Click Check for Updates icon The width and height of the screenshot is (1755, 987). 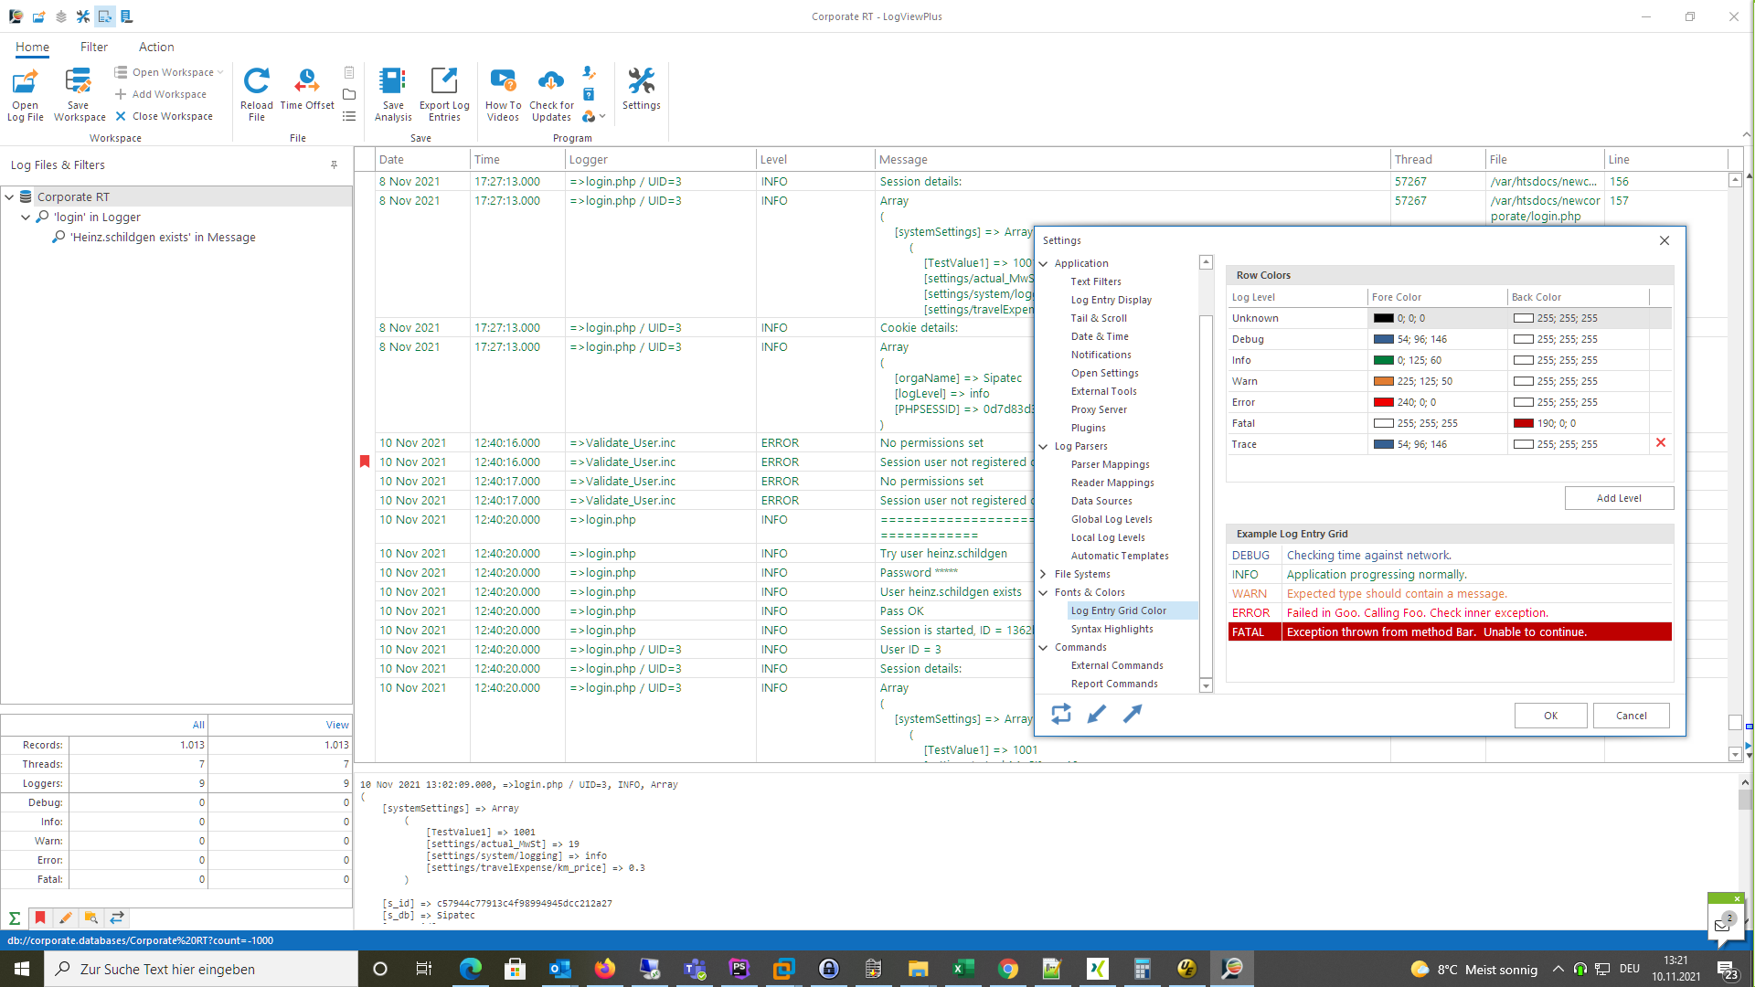pos(551,81)
